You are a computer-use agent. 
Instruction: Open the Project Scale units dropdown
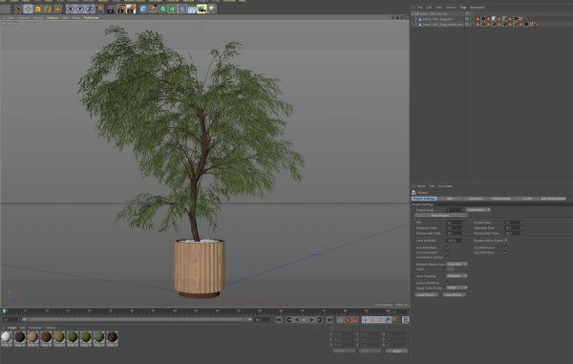(478, 210)
